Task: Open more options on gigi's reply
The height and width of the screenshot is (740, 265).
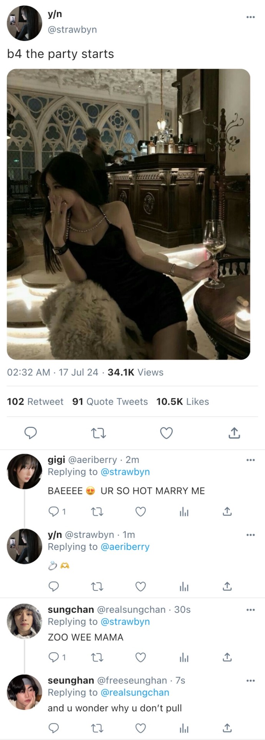Action: [250, 460]
